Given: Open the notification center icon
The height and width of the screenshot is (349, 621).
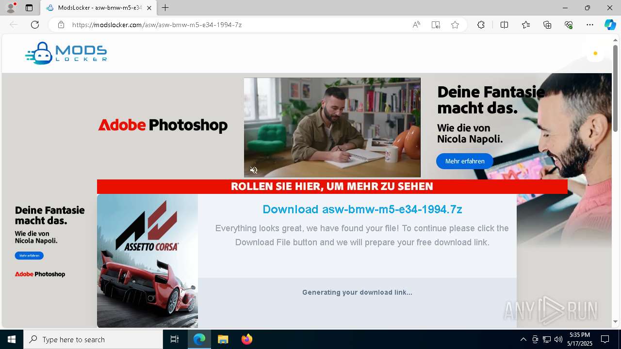Looking at the screenshot, I should pos(605,339).
